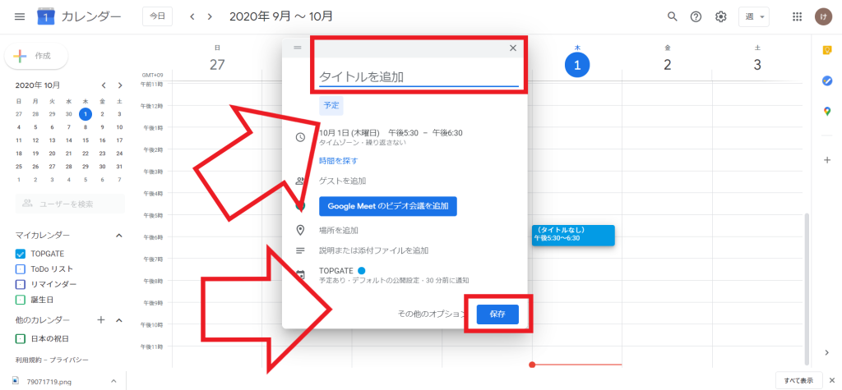The image size is (842, 390).
Task: Open the 週 view dropdown
Action: pyautogui.click(x=752, y=16)
